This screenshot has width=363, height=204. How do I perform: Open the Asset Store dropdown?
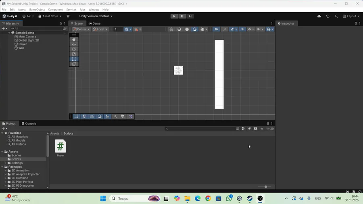click(x=50, y=16)
